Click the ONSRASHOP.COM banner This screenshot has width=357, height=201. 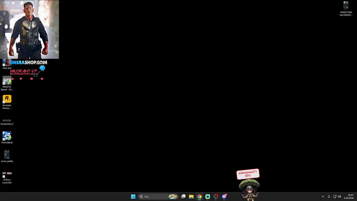(x=28, y=63)
